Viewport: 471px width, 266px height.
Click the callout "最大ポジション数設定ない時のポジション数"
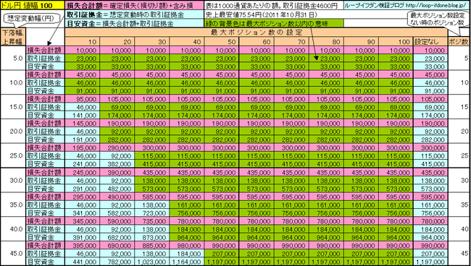[x=438, y=19]
